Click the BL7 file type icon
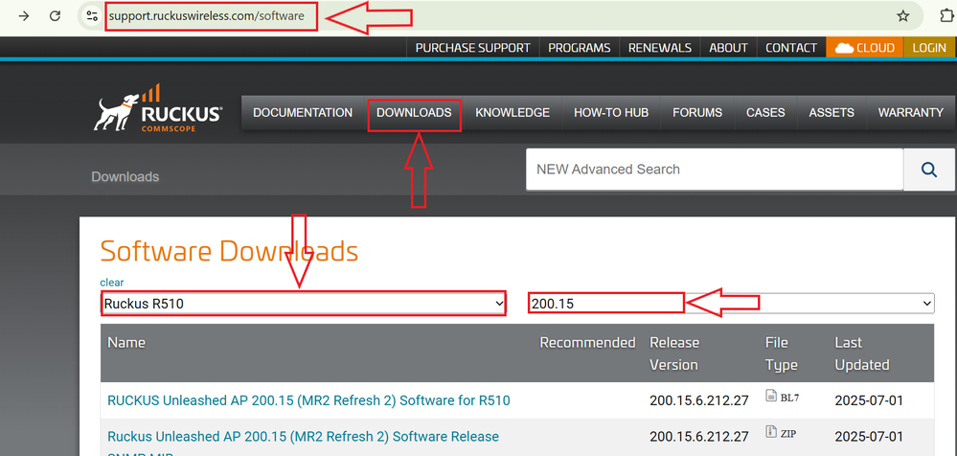 pos(772,396)
